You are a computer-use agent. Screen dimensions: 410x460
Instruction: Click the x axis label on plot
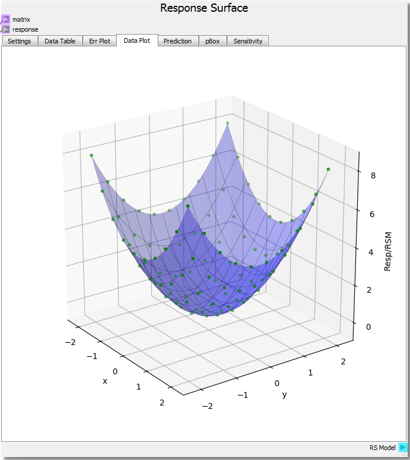pos(105,381)
